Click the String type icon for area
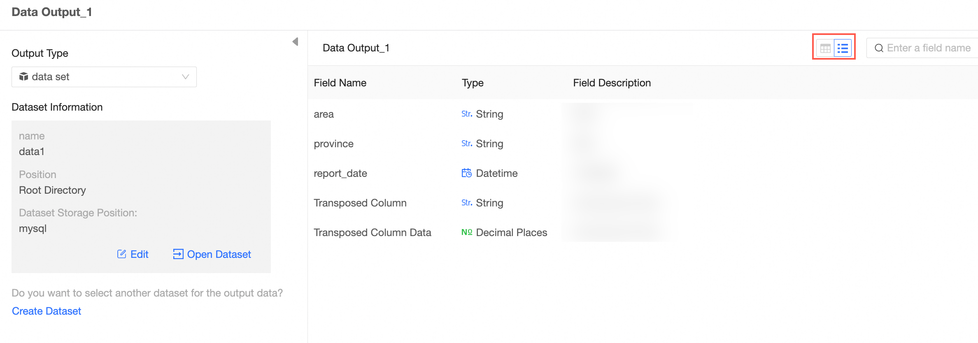Screen dimensions: 978x343 pos(466,114)
